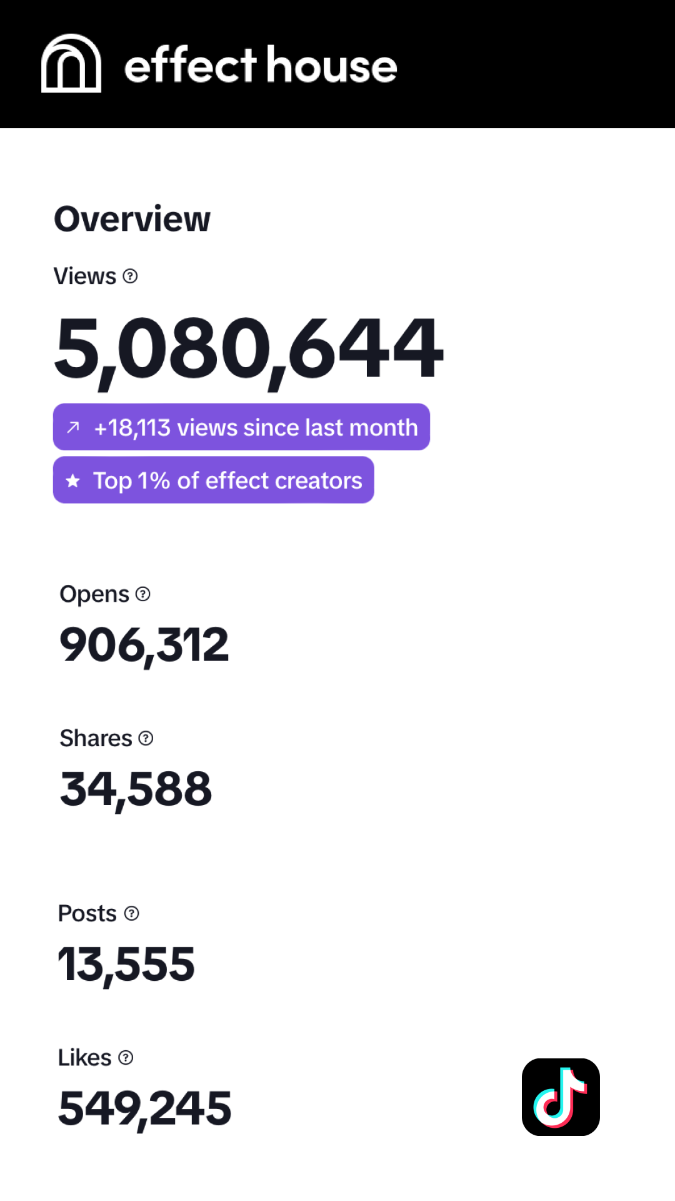Click the 906,312 opens count
The height and width of the screenshot is (1201, 675).
tap(144, 645)
